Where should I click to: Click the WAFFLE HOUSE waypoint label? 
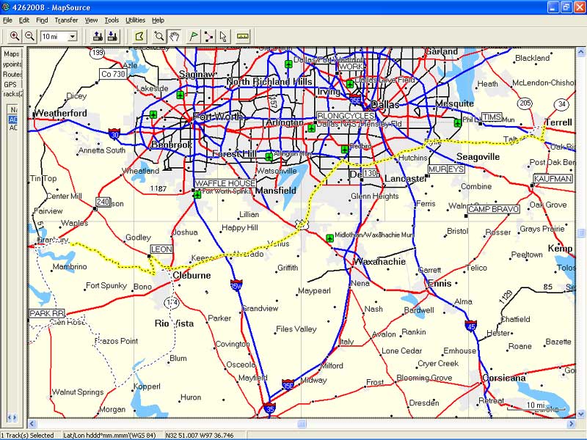tap(225, 183)
